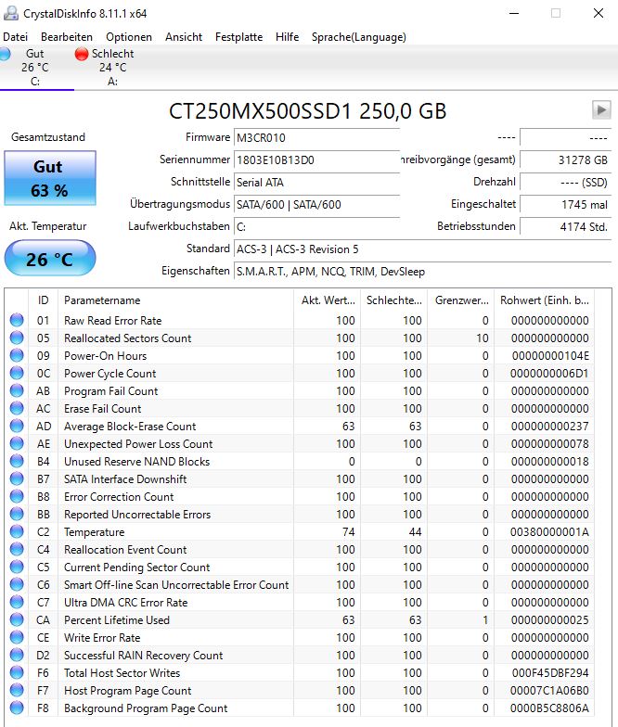Click the Seriennummer field 1803E10B13D0

click(x=317, y=159)
